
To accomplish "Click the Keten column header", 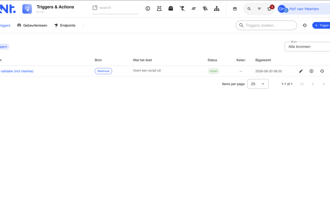I will pyautogui.click(x=241, y=60).
